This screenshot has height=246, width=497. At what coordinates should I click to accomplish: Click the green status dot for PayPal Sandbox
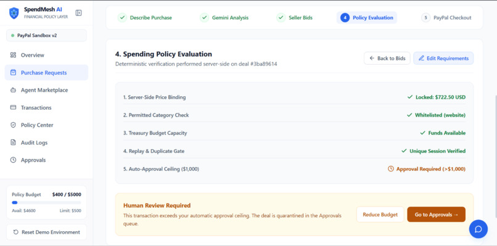coord(13,36)
